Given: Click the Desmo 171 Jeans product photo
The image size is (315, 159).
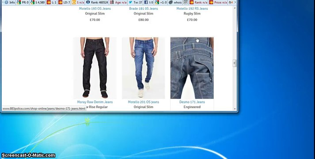Looking at the screenshot, I should click(x=192, y=68).
